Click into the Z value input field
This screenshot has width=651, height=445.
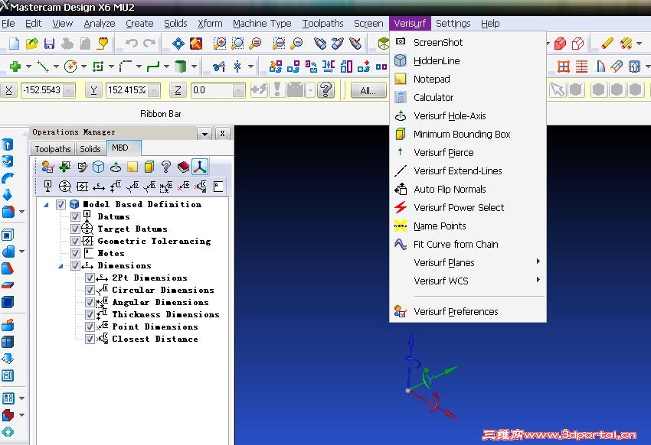(x=211, y=90)
